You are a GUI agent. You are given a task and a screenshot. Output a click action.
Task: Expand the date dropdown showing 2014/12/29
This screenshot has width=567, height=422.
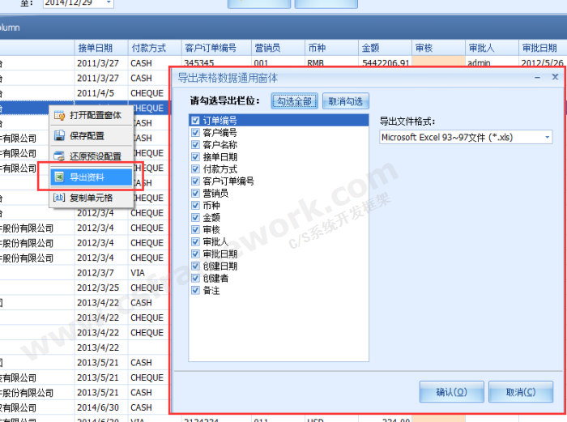pos(109,3)
